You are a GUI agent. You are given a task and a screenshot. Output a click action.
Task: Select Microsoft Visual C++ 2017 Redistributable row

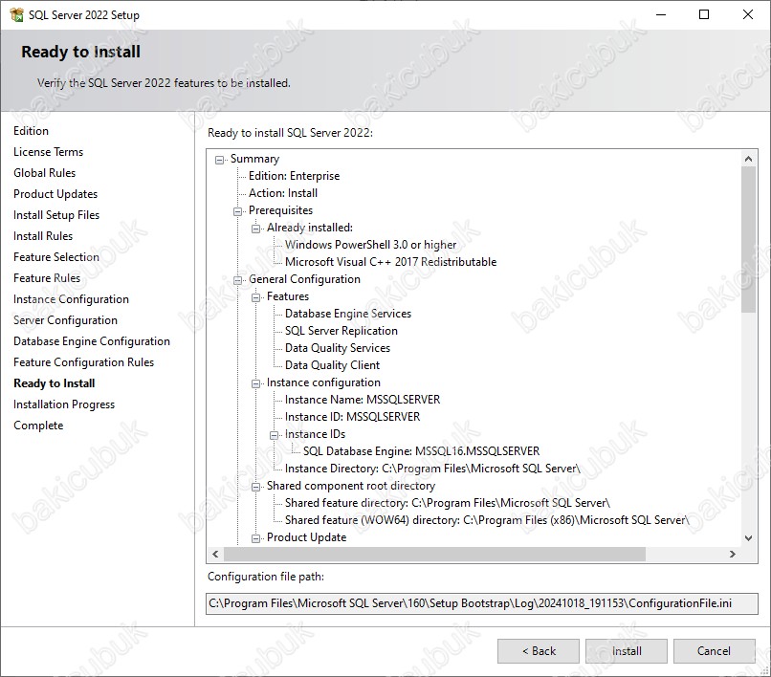click(391, 262)
